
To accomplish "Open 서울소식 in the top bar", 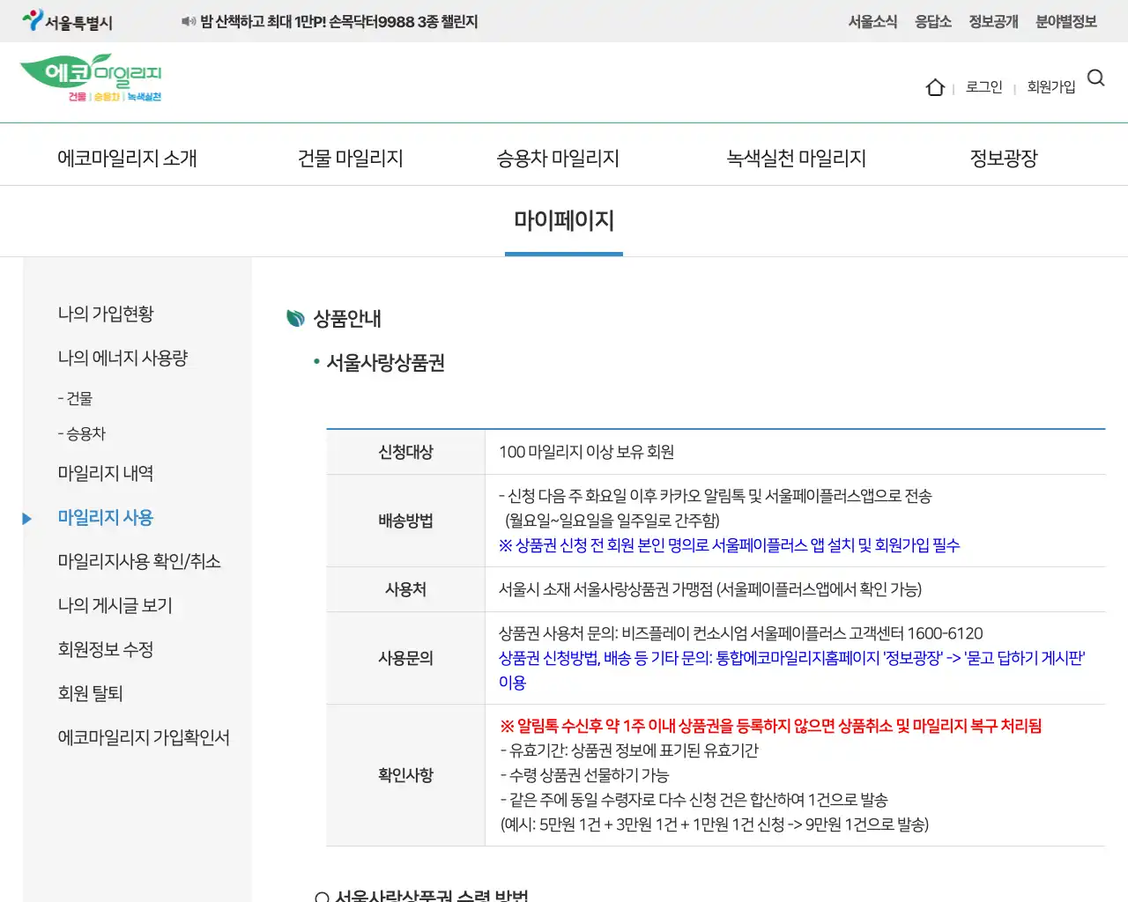I will tap(872, 21).
